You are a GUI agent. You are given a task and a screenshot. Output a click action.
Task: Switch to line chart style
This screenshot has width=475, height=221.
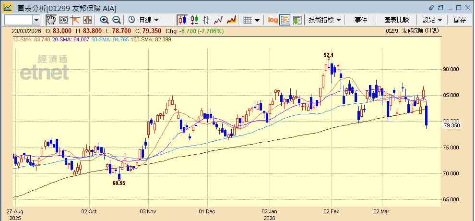click(x=218, y=20)
